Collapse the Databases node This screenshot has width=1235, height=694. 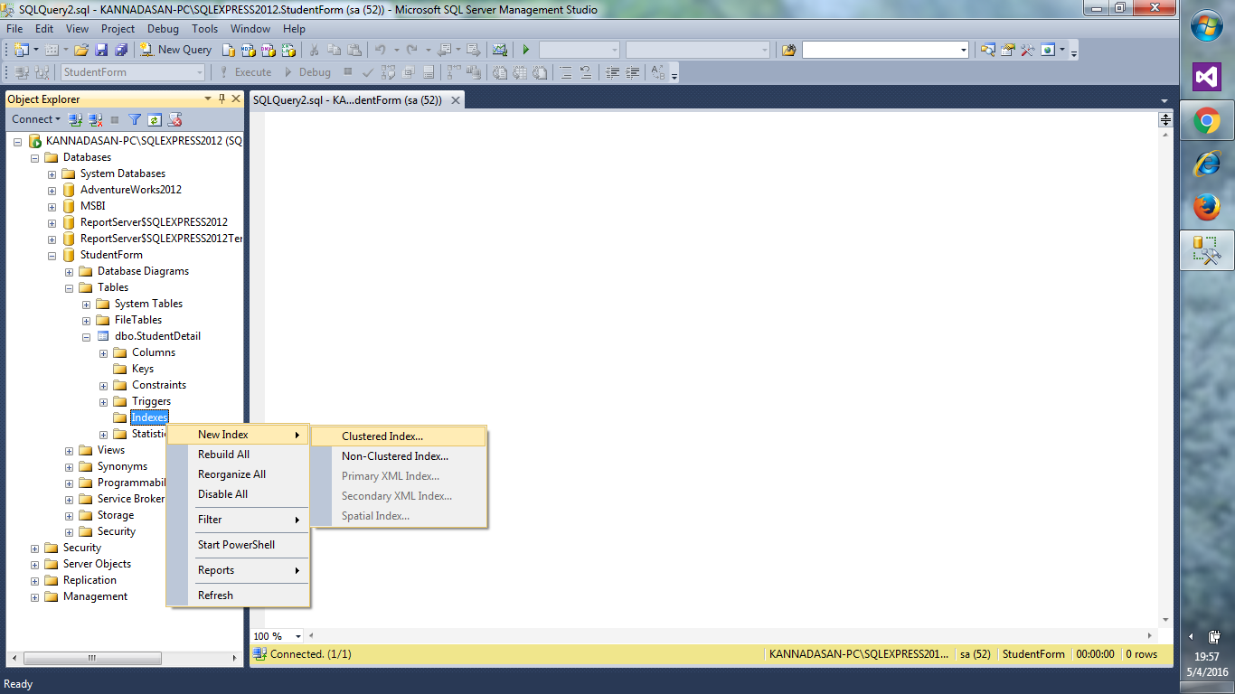pos(35,158)
